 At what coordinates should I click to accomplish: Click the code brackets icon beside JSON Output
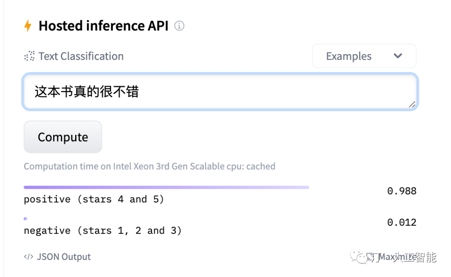click(28, 257)
